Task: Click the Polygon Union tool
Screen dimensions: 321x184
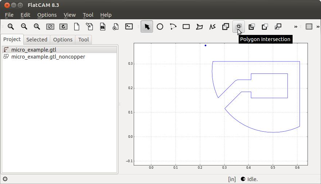Action: 226,27
